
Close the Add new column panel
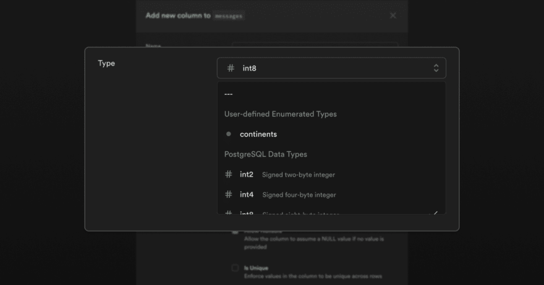(393, 15)
